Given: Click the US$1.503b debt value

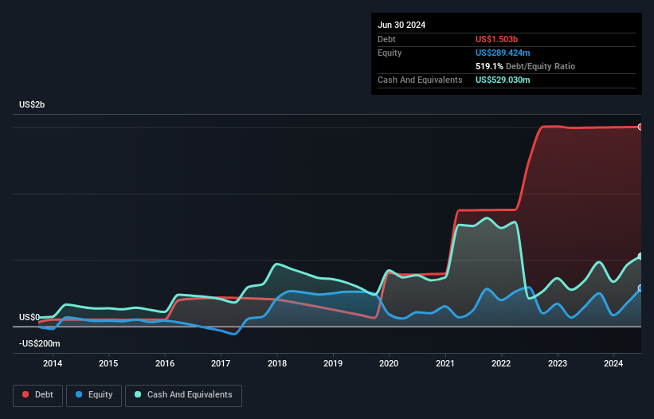Looking at the screenshot, I should 496,39.
